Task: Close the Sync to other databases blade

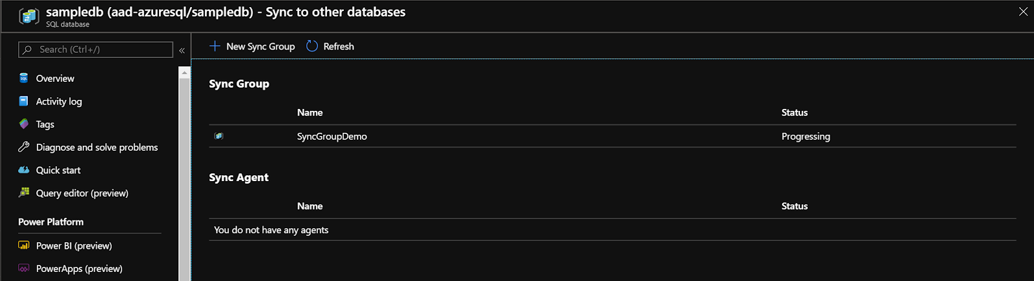Action: [x=1023, y=12]
